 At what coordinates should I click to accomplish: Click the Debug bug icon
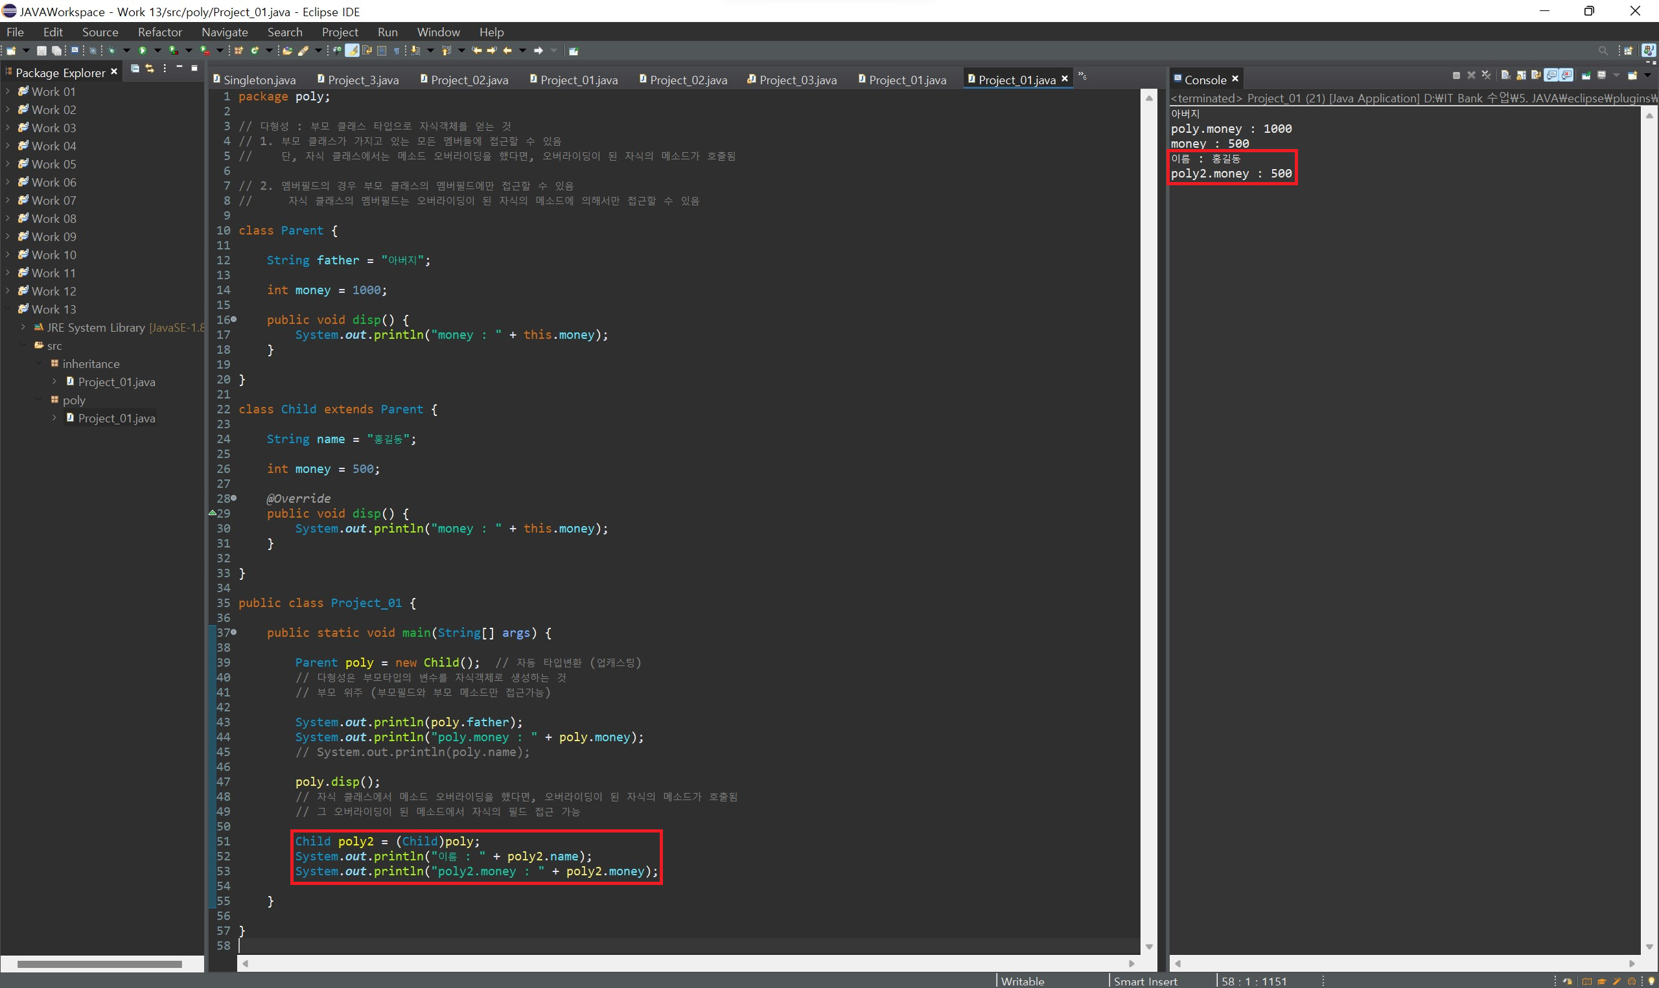click(111, 51)
